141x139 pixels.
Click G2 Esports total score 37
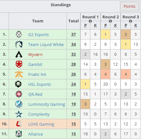coord(74,35)
